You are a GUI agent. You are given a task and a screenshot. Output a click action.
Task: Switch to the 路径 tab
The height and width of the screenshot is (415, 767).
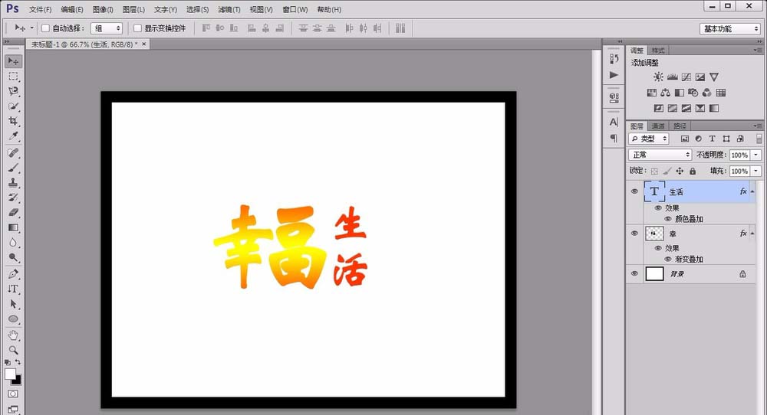(x=680, y=126)
